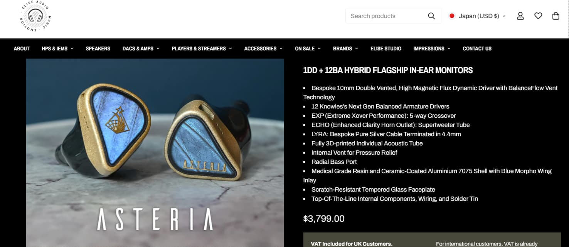Open the SPEAKERS menu item
The image size is (569, 247).
98,48
